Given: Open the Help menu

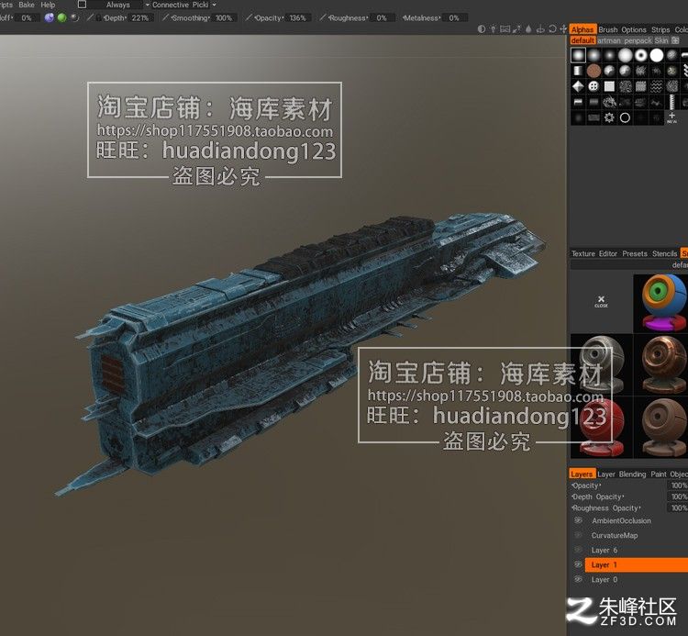Looking at the screenshot, I should (x=48, y=5).
